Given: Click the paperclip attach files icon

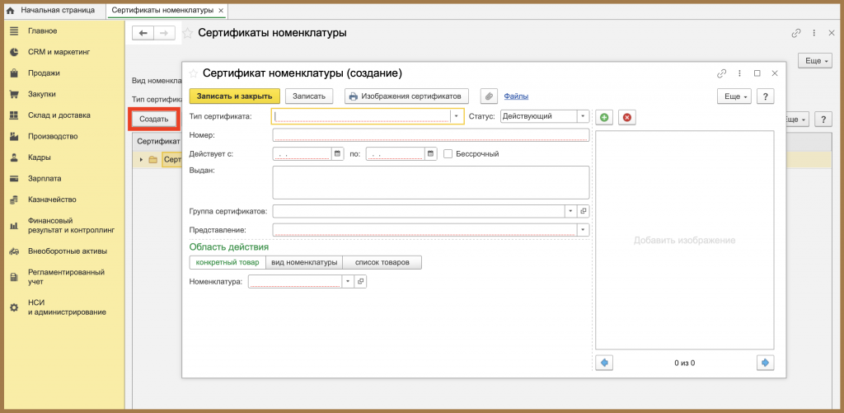Looking at the screenshot, I should click(489, 96).
